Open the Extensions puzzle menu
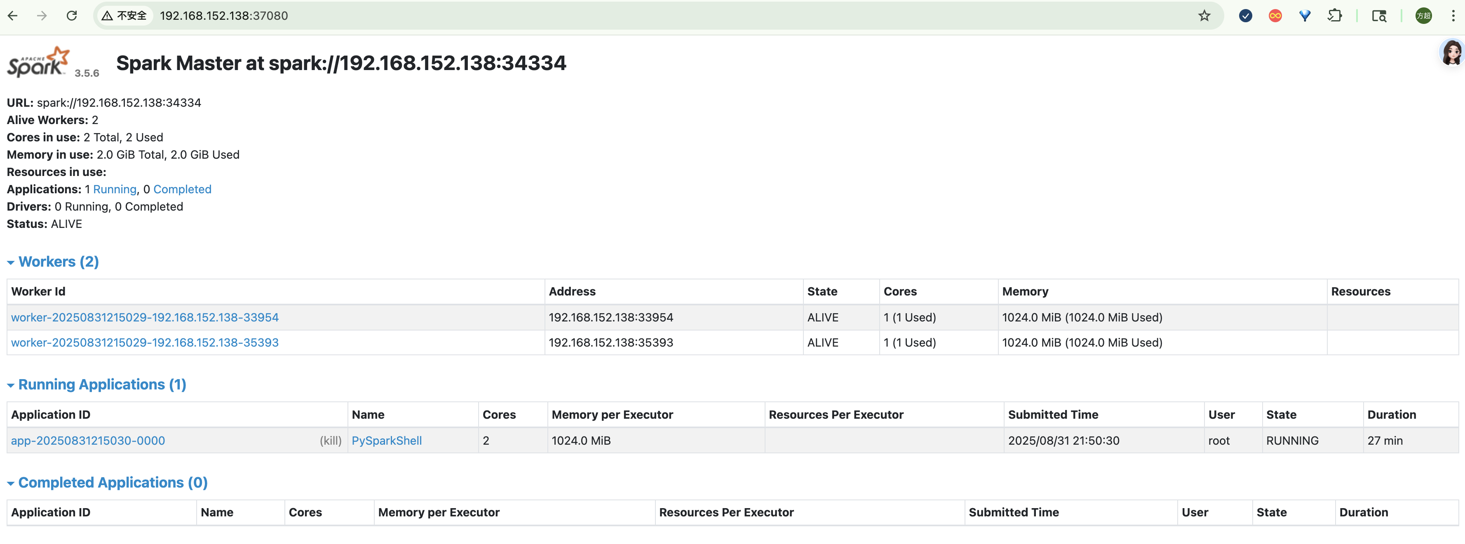 point(1335,16)
